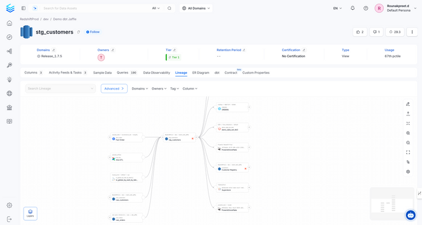Click the Advanced button
This screenshot has width=422, height=225.
tap(114, 88)
